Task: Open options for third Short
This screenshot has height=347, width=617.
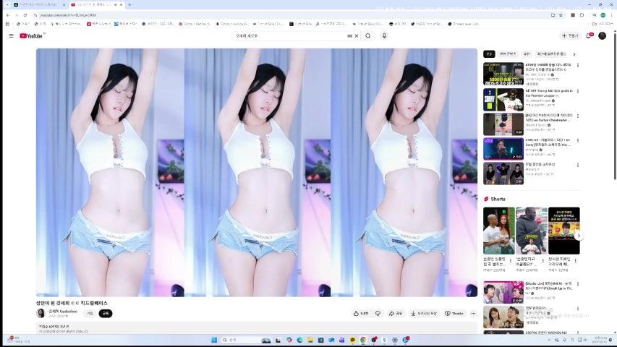Action: (x=575, y=261)
